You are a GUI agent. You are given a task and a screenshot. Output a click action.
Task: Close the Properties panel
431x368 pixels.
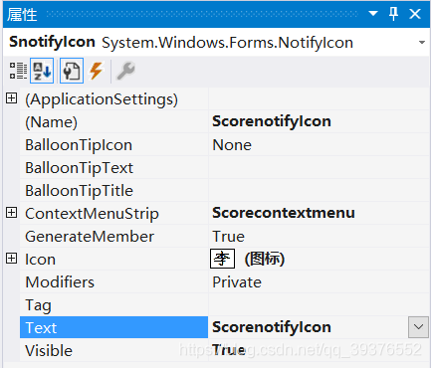click(x=415, y=14)
